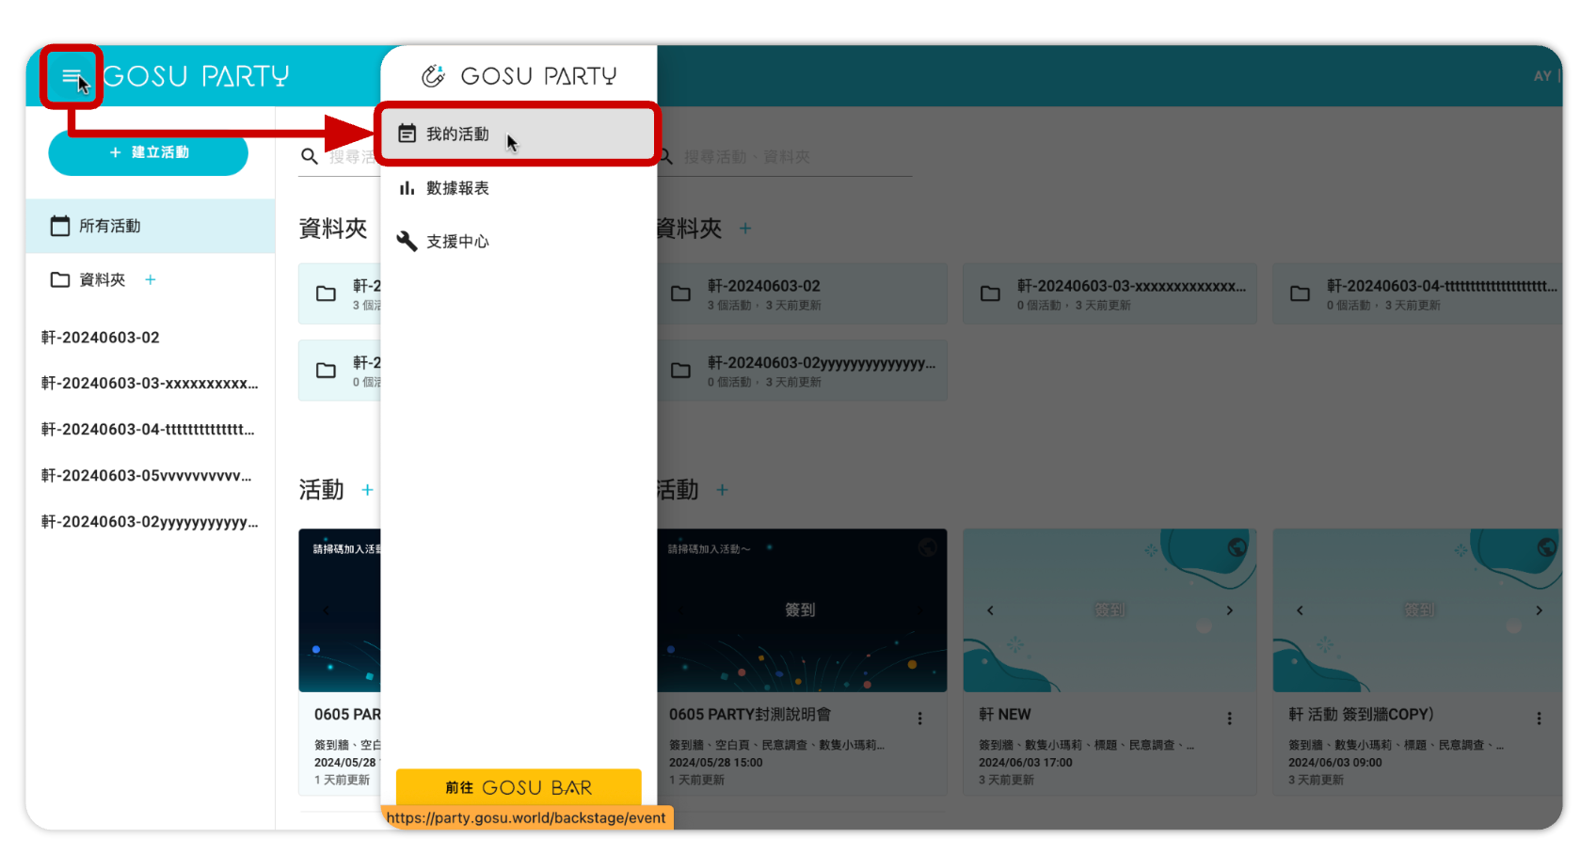Click the 前往 GOSU BAR button
Image resolution: width=1581 pixels, height=854 pixels.
[x=519, y=787]
